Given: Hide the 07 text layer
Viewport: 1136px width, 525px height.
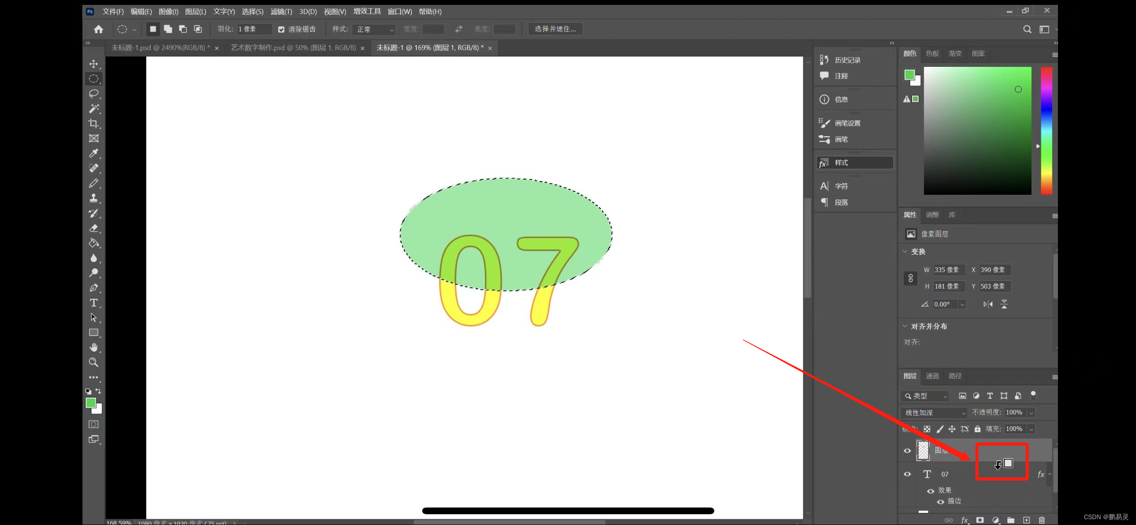Looking at the screenshot, I should (x=907, y=474).
